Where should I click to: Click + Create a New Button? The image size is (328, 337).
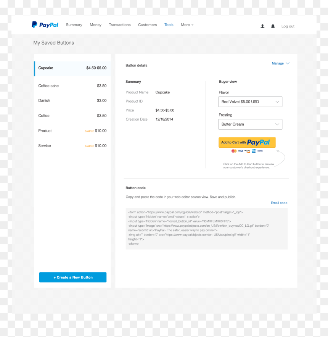click(x=73, y=277)
